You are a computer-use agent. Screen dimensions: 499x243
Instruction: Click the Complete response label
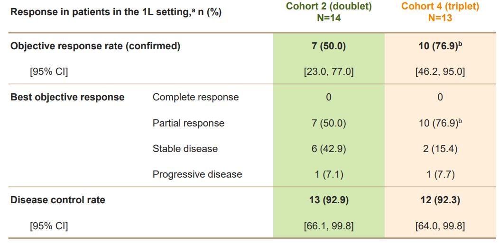tap(196, 97)
